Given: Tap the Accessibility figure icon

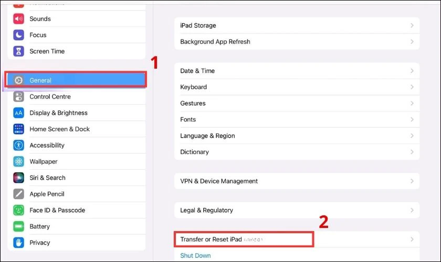Looking at the screenshot, I should [18, 146].
